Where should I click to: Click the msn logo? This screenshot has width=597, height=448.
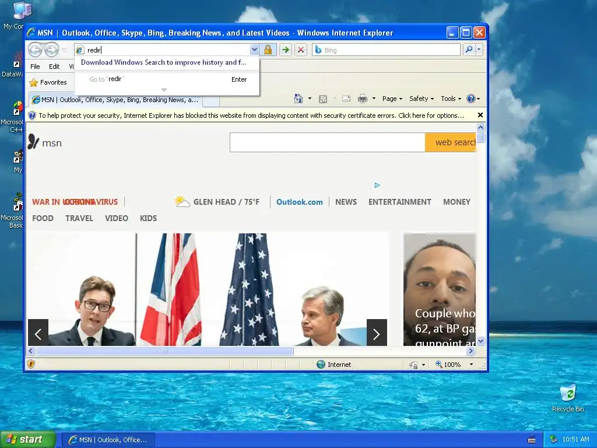[45, 142]
